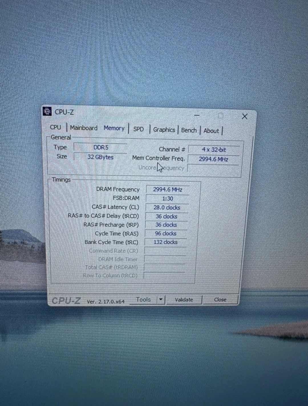Go to the Bench tab
Image resolution: width=308 pixels, height=406 pixels.
[189, 130]
